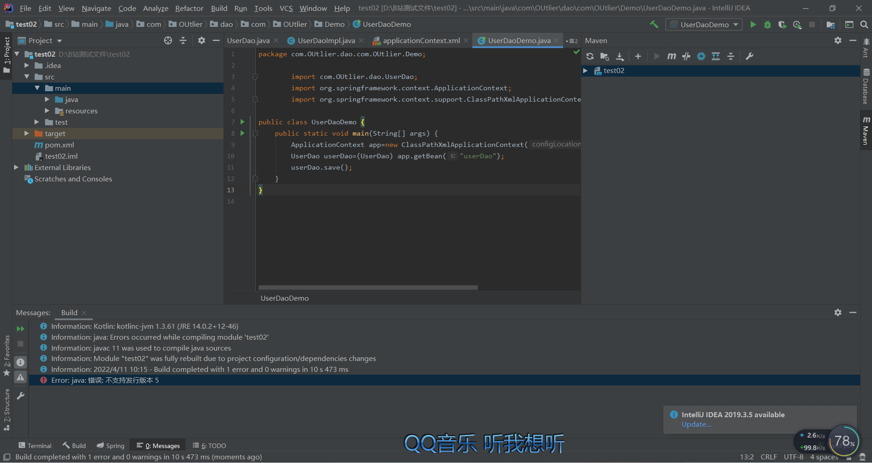The image size is (872, 463).
Task: Toggle the 1: Project tool window strip
Action: [6, 55]
